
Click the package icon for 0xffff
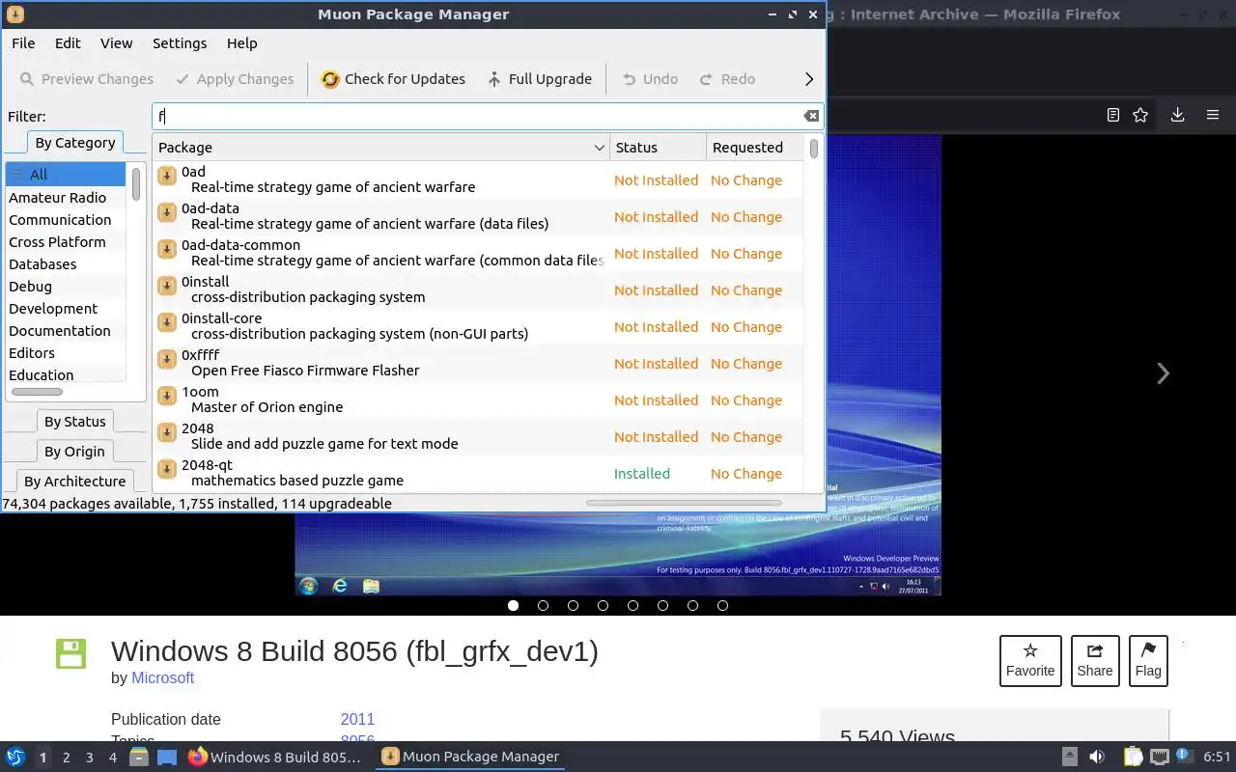point(166,358)
